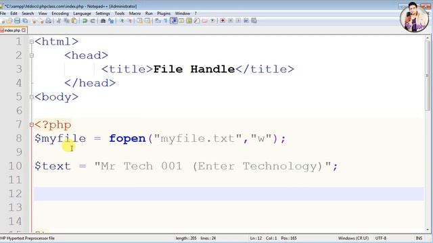Save the current recorded macro icon

tap(254, 21)
